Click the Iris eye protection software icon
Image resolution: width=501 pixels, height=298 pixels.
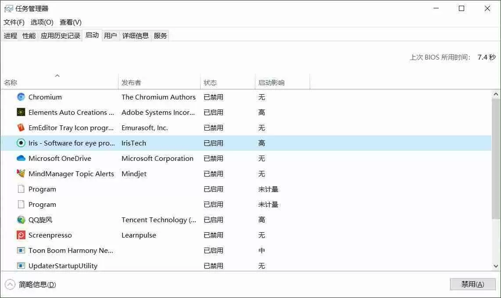click(x=21, y=143)
